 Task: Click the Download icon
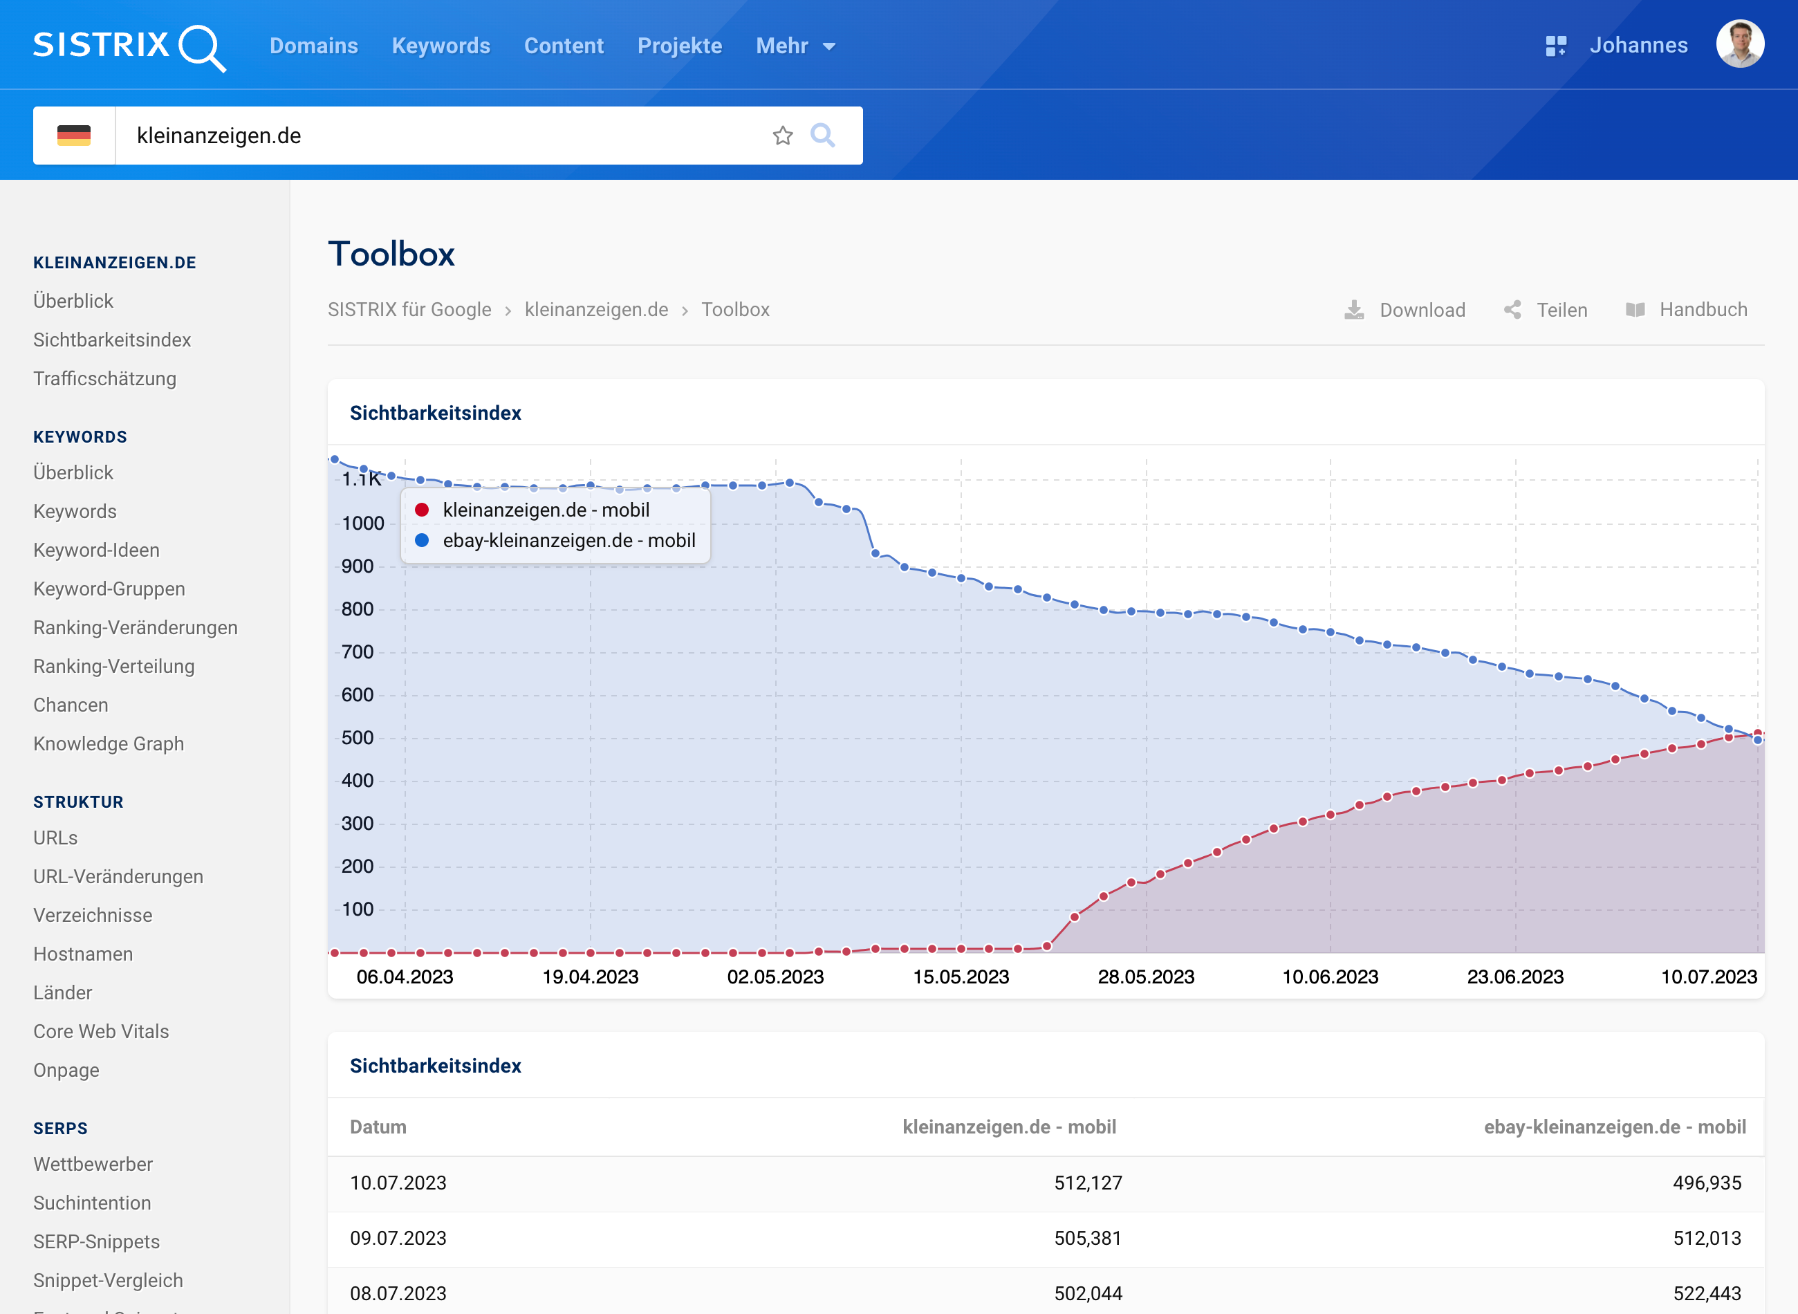click(x=1353, y=311)
